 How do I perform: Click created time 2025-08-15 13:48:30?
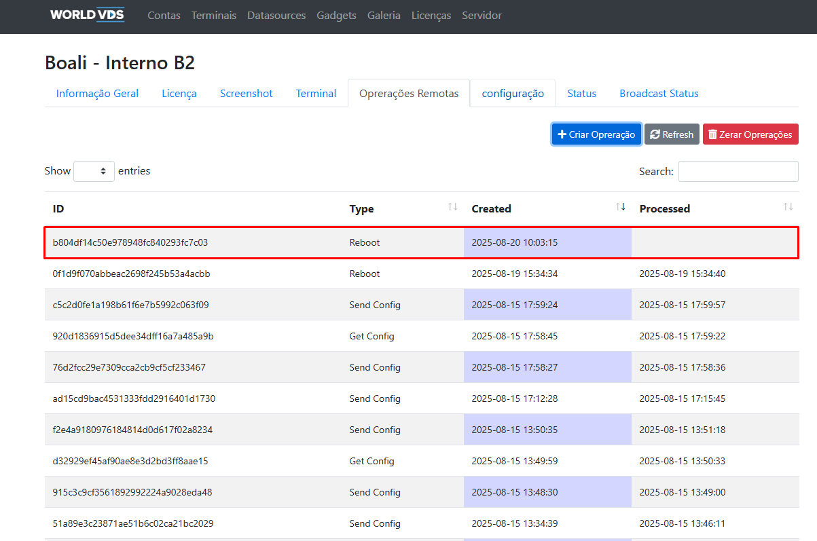click(x=515, y=492)
